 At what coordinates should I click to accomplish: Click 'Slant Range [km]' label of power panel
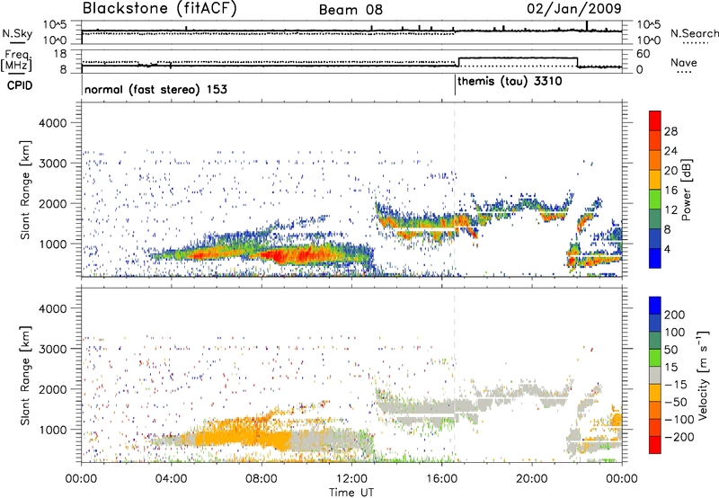(25, 190)
